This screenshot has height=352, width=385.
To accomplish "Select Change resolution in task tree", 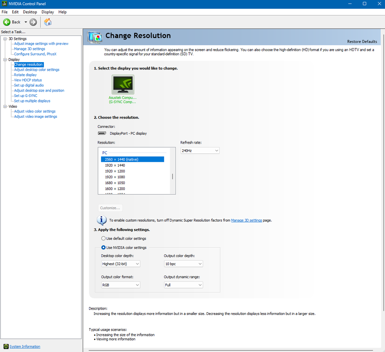I will click(x=29, y=64).
